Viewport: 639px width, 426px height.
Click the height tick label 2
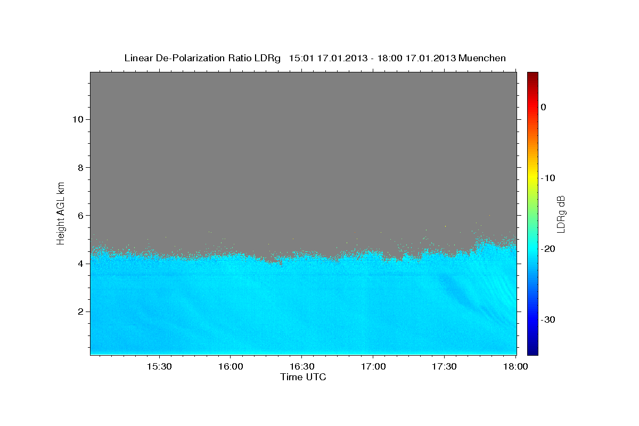[79, 312]
